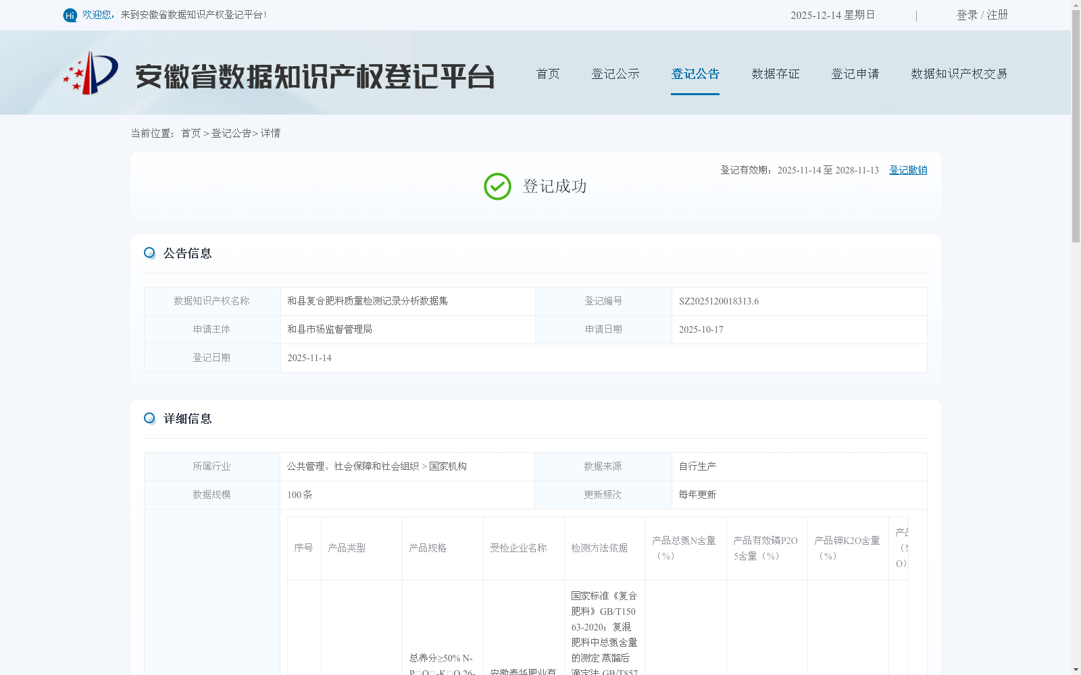1081x675 pixels.
Task: Click 登记公告 in the breadcrumb
Action: pos(231,133)
